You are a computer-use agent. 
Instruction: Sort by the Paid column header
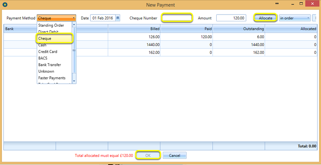tap(187, 29)
